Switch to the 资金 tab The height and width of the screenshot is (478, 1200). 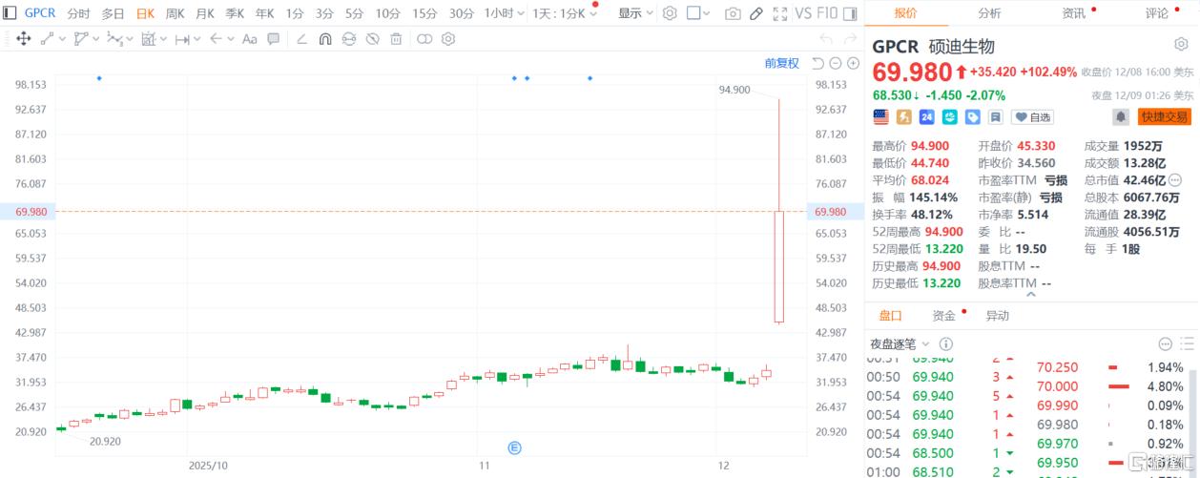pyautogui.click(x=943, y=316)
